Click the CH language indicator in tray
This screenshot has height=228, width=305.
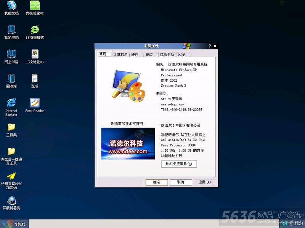(284, 223)
